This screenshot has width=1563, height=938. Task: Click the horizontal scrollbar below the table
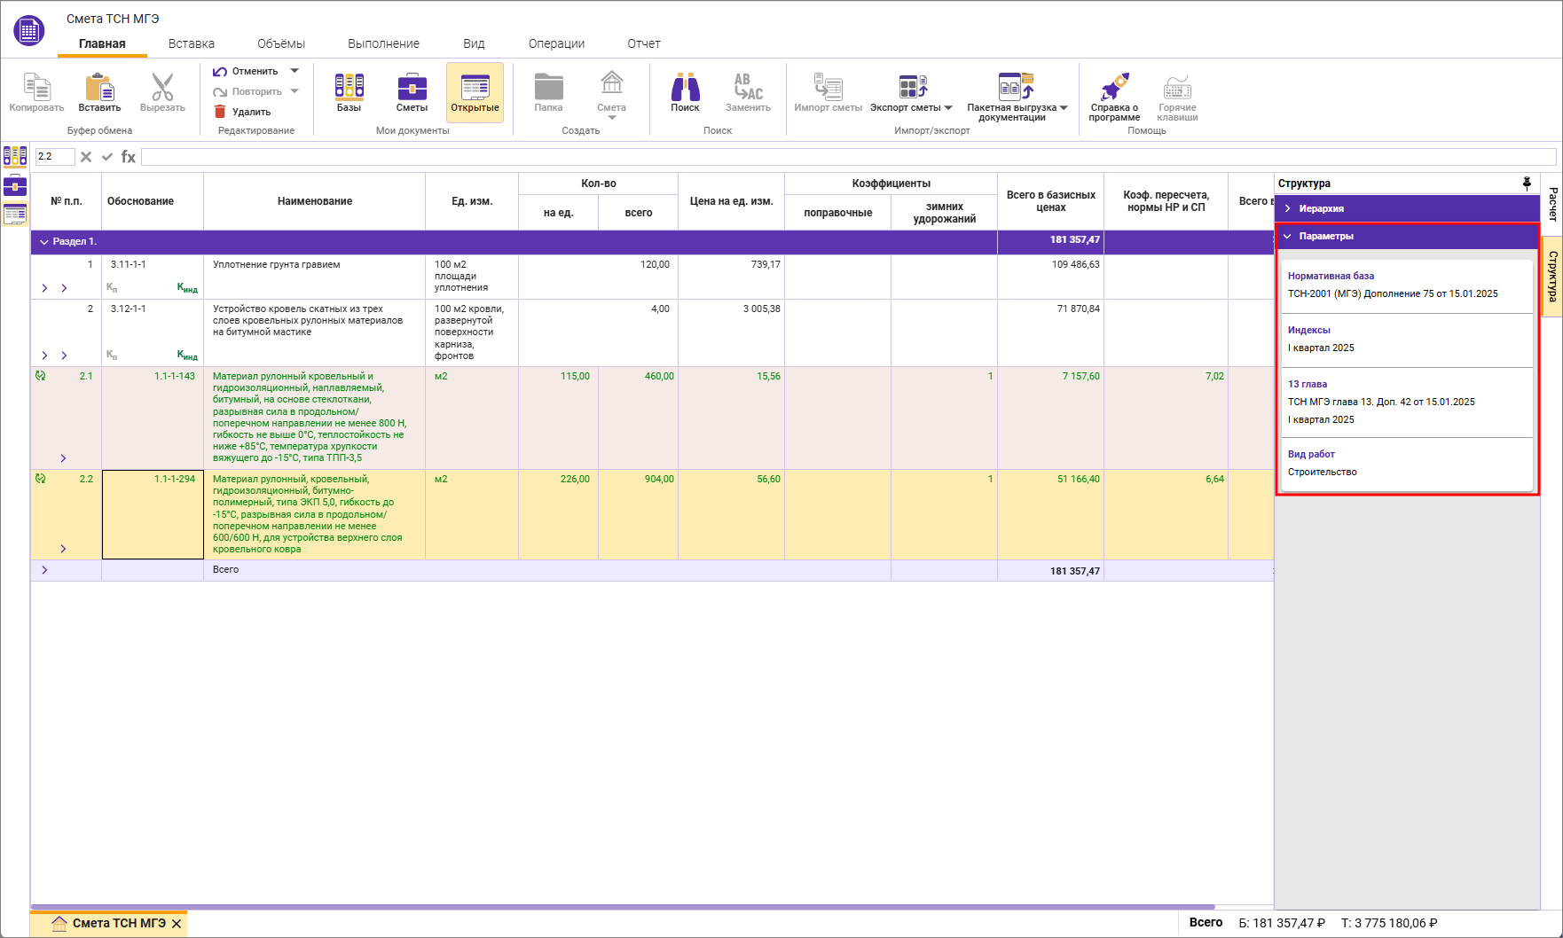click(621, 907)
